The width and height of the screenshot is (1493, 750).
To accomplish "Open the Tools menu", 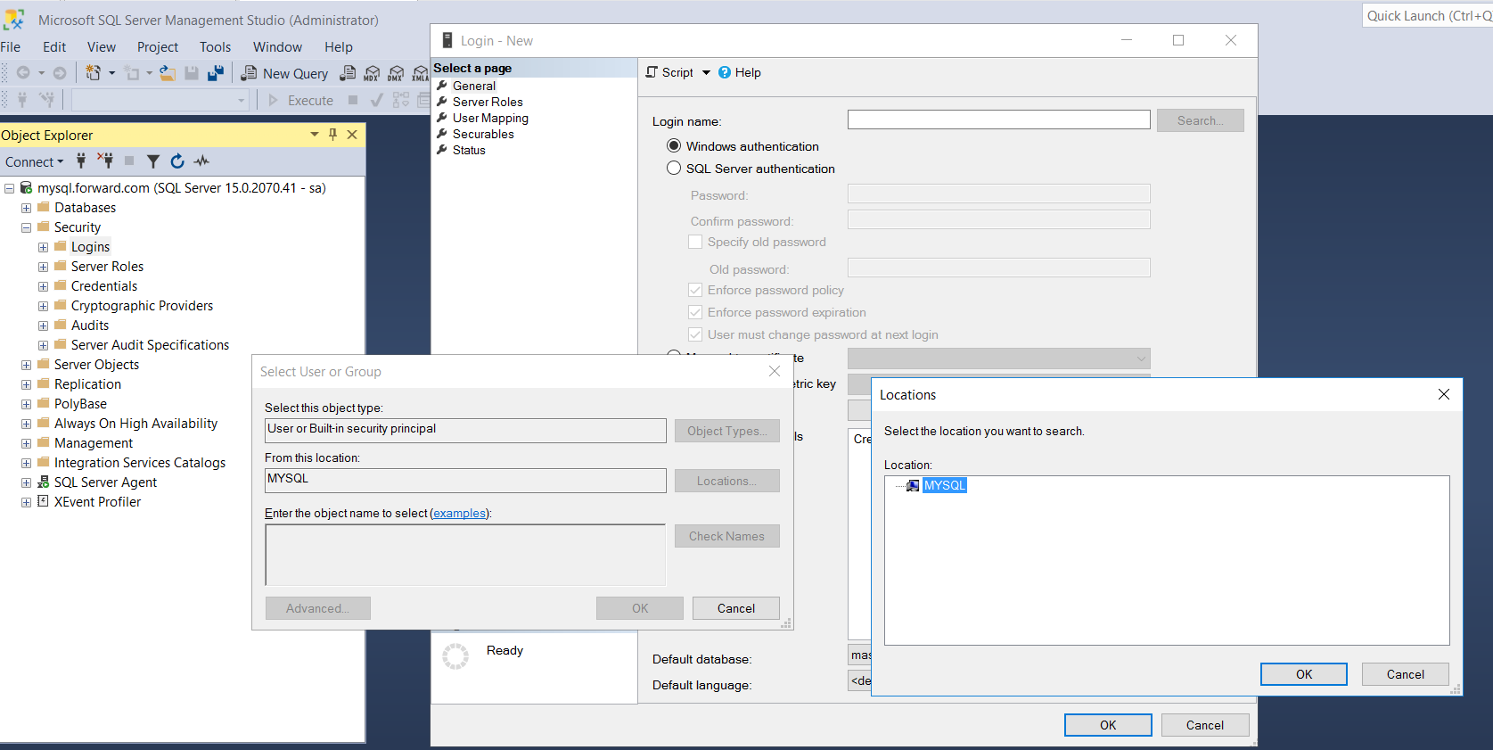I will pyautogui.click(x=215, y=46).
